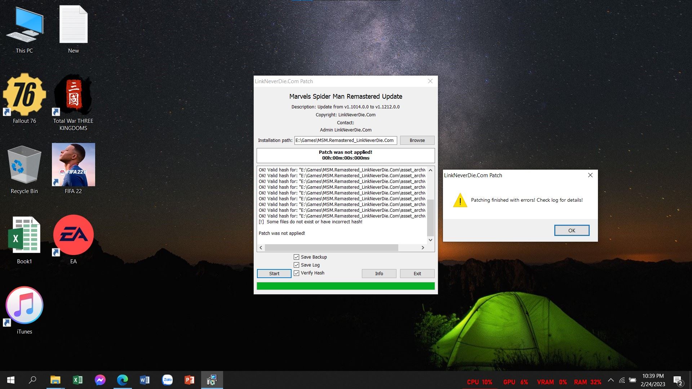Viewport: 692px width, 389px height.
Task: Launch Total War THREE KINGDOMS shortcut
Action: click(74, 103)
